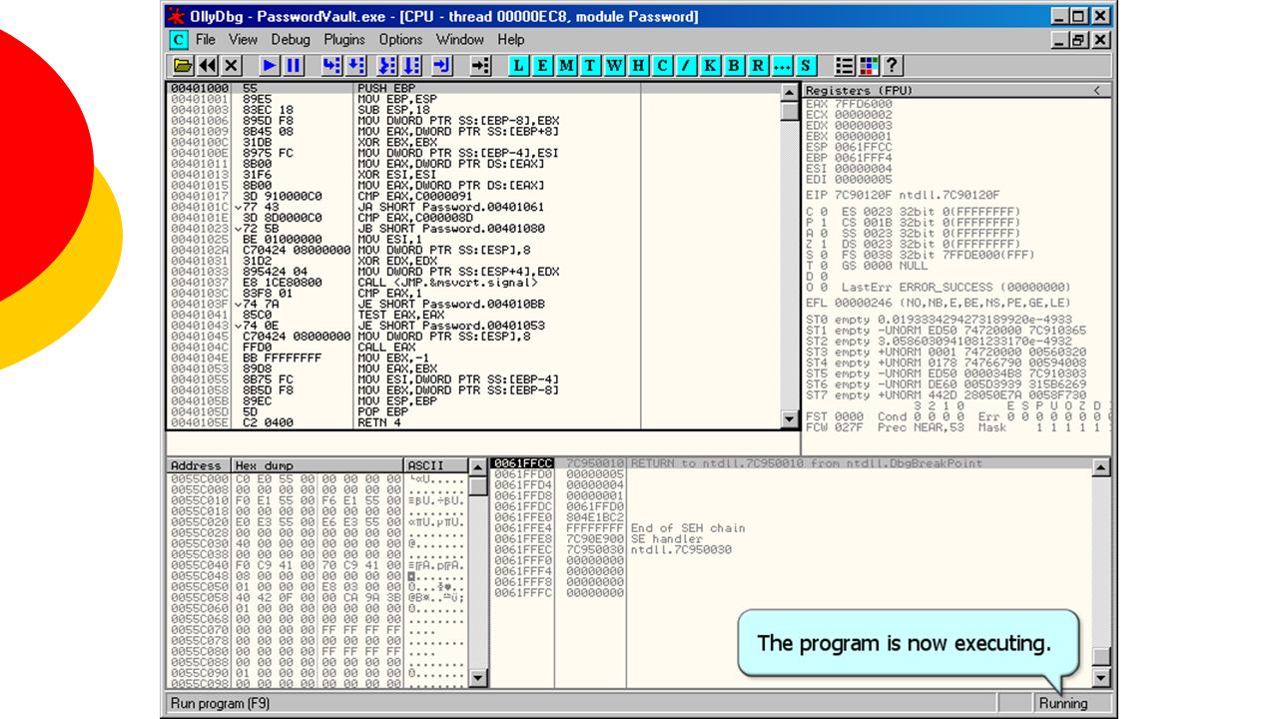Show Threads window with T button
The width and height of the screenshot is (1278, 719).
(x=591, y=66)
